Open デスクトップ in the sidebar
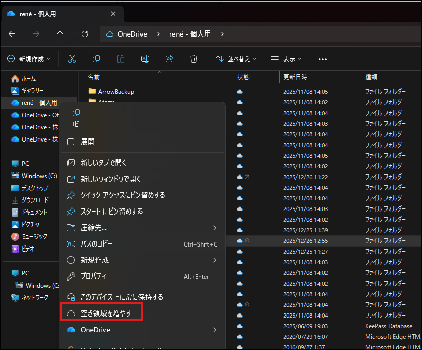This screenshot has width=422, height=350. coord(29,188)
